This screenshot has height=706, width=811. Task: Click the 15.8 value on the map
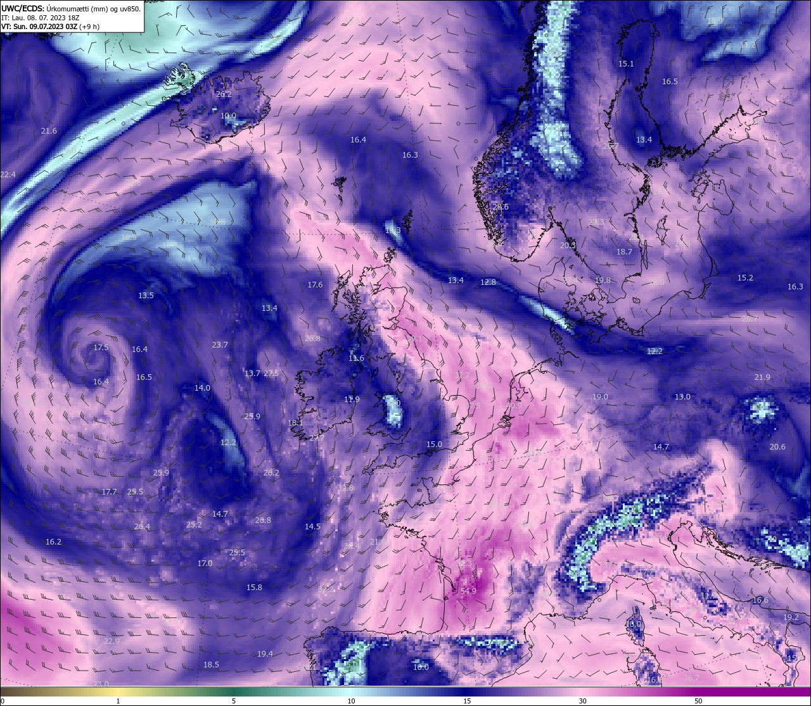tap(254, 588)
